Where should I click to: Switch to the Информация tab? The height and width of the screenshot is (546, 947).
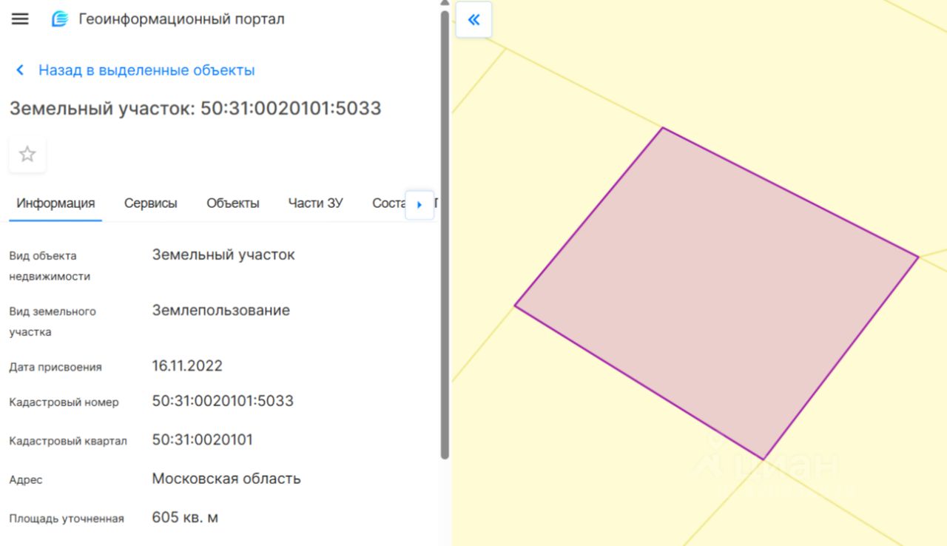tap(55, 203)
